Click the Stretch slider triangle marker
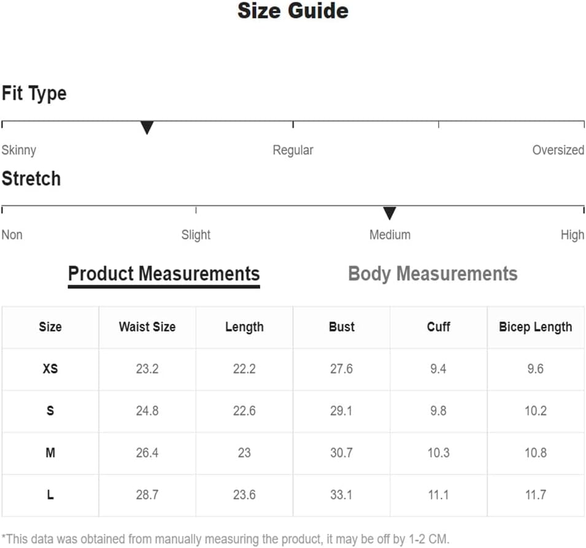The height and width of the screenshot is (548, 586). [390, 213]
